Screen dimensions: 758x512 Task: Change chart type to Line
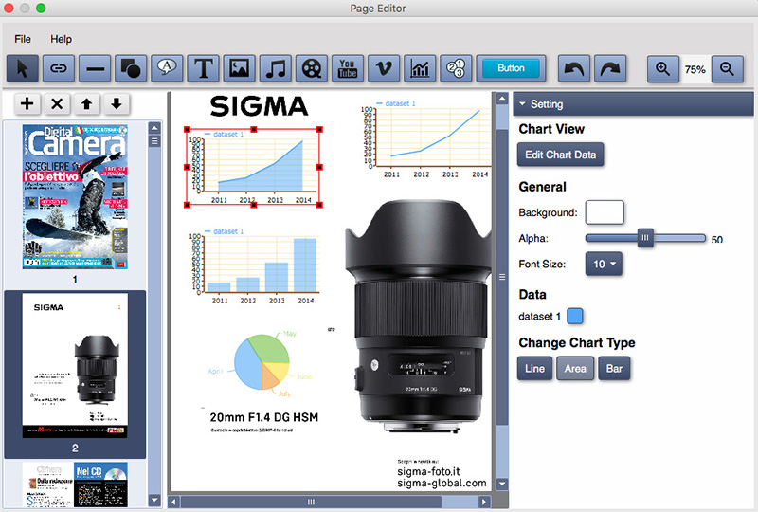coord(534,368)
